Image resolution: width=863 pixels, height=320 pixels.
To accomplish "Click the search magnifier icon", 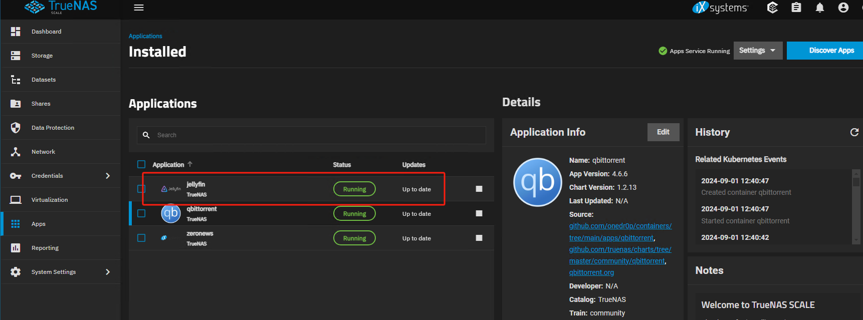I will tap(146, 135).
